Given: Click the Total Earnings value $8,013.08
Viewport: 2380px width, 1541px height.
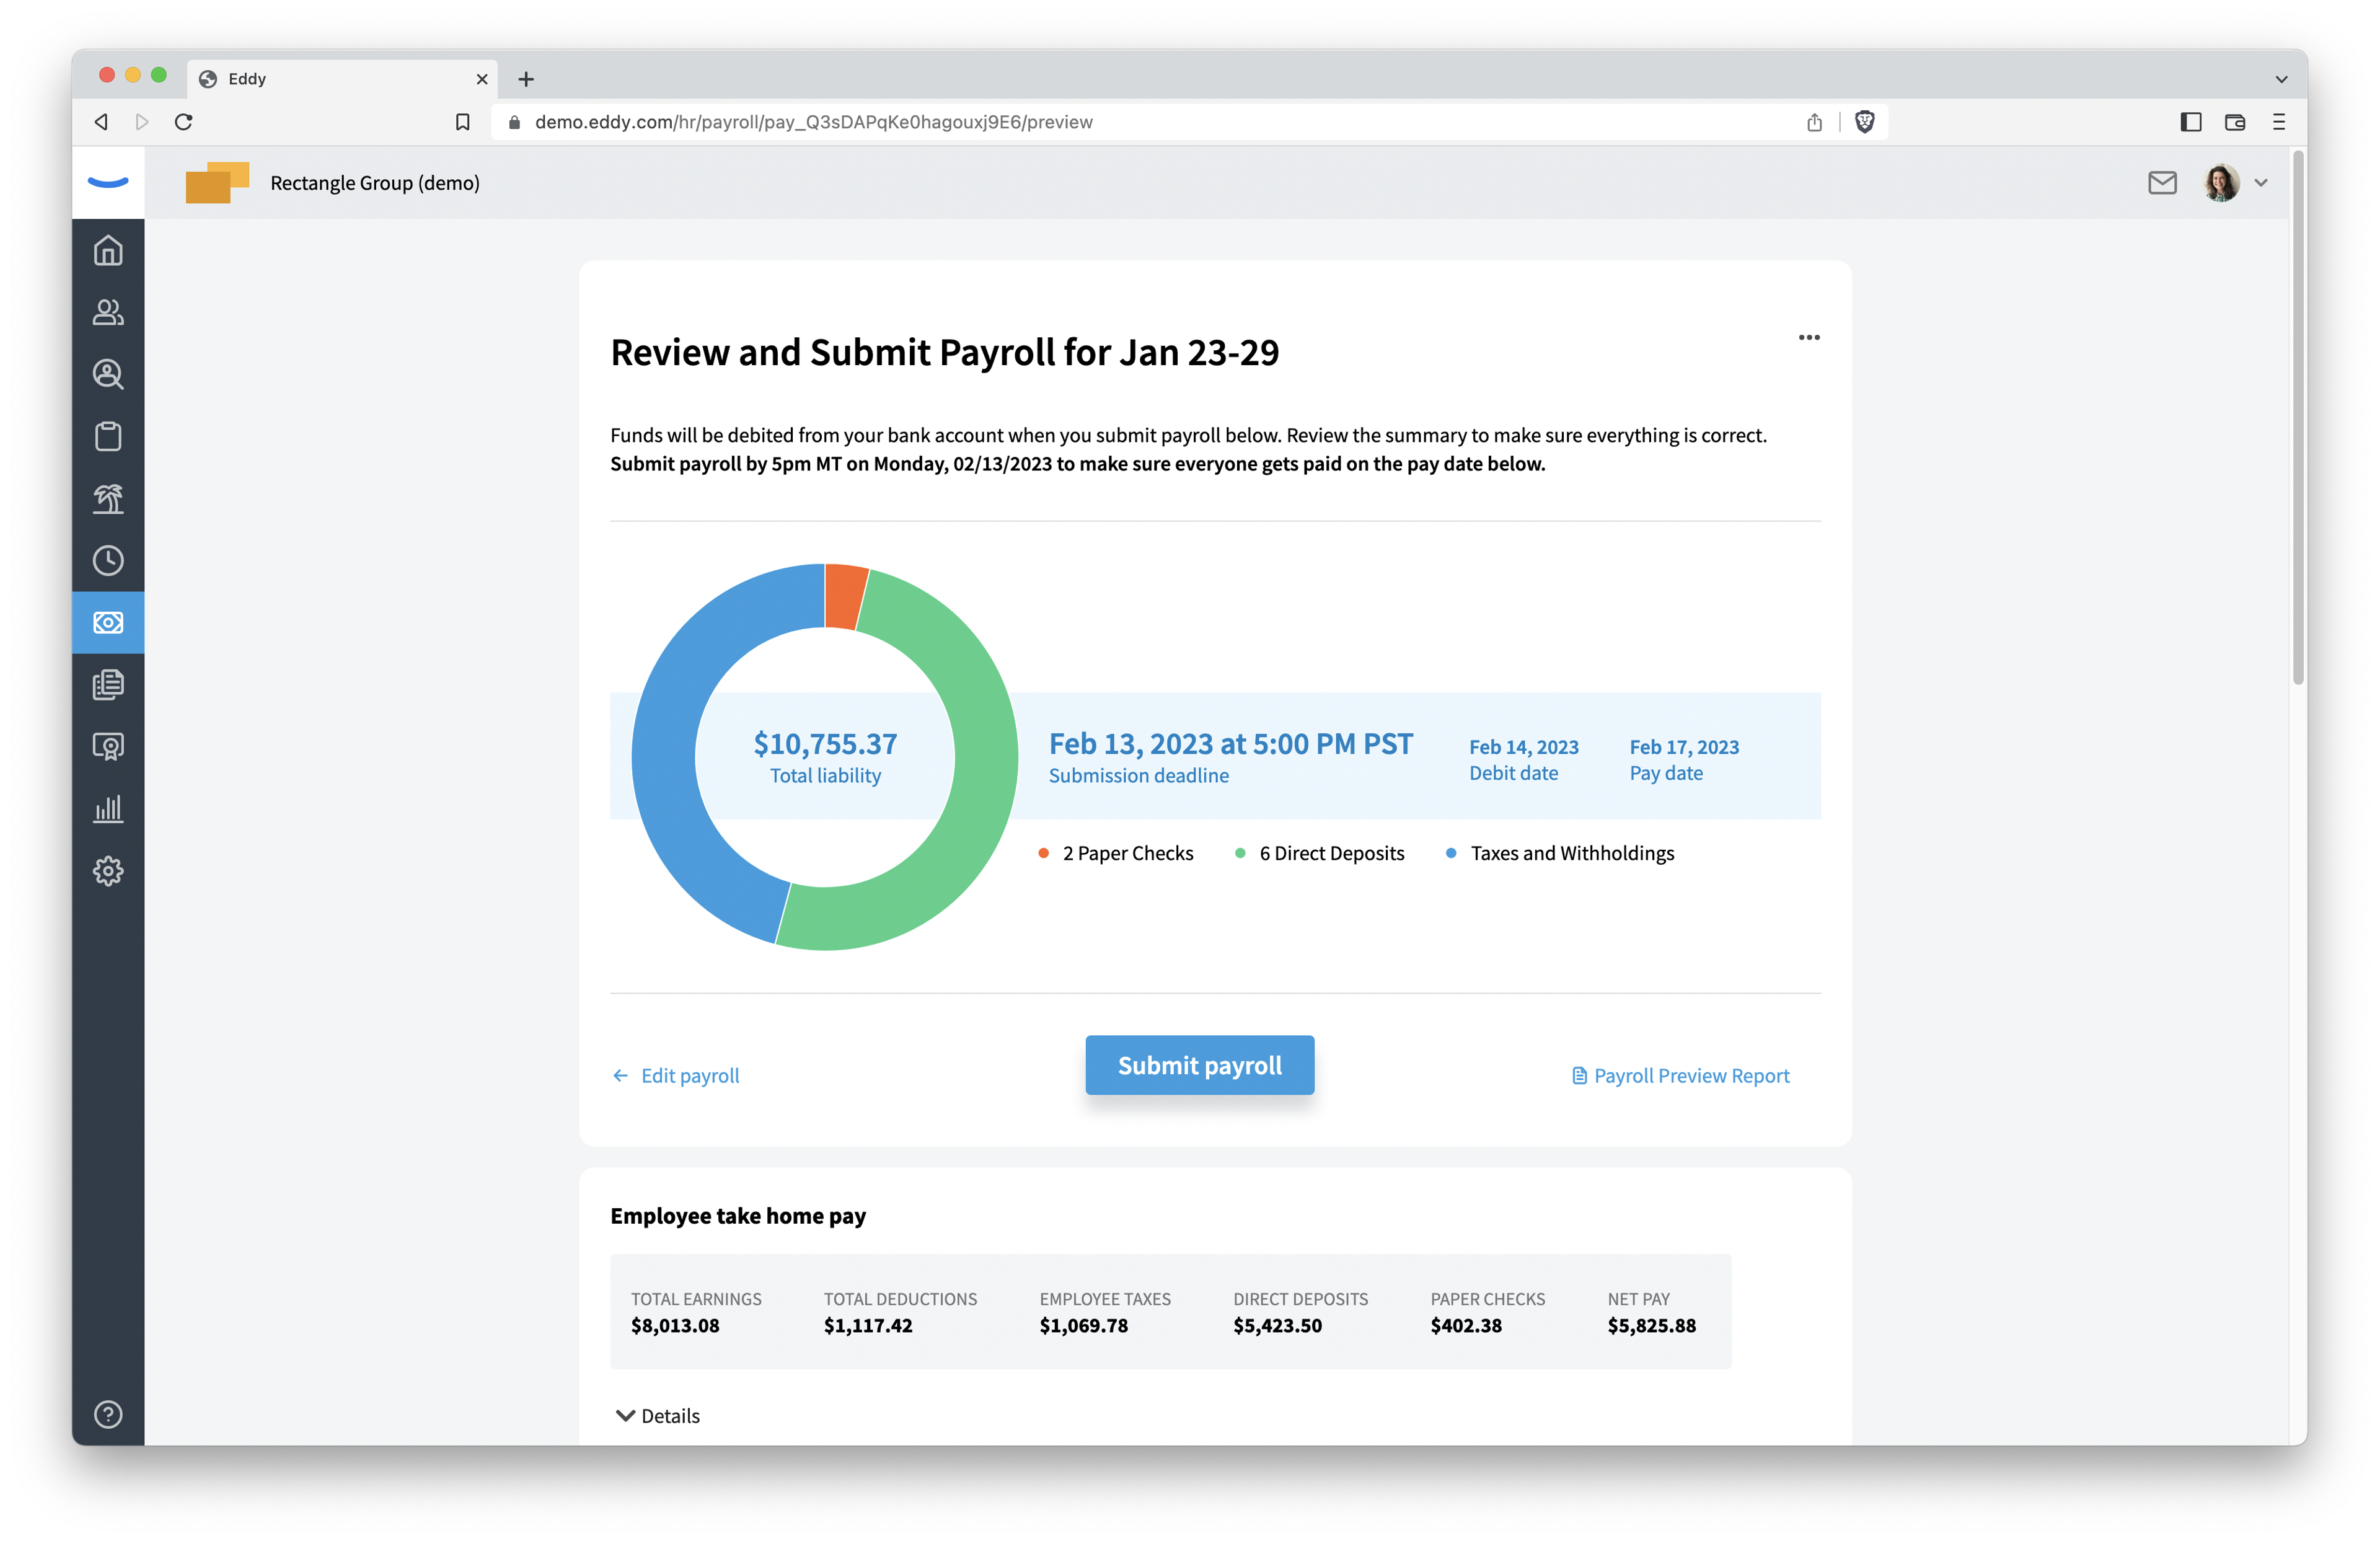Looking at the screenshot, I should pos(675,1326).
